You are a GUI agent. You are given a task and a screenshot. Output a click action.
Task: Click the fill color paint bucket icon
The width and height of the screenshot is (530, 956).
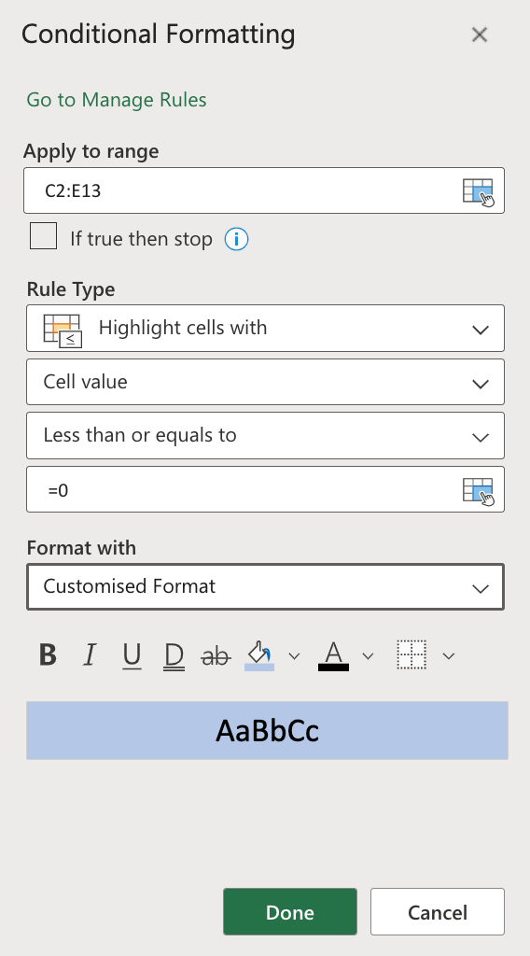coord(258,655)
